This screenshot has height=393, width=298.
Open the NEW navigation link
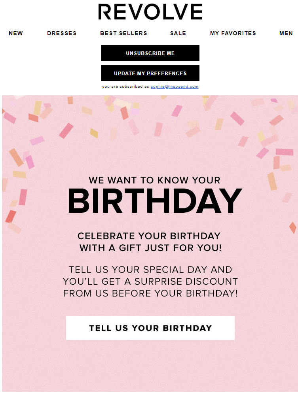pos(16,33)
